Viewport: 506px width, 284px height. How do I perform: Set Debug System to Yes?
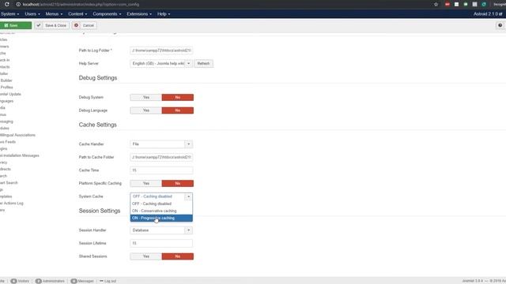pos(145,97)
